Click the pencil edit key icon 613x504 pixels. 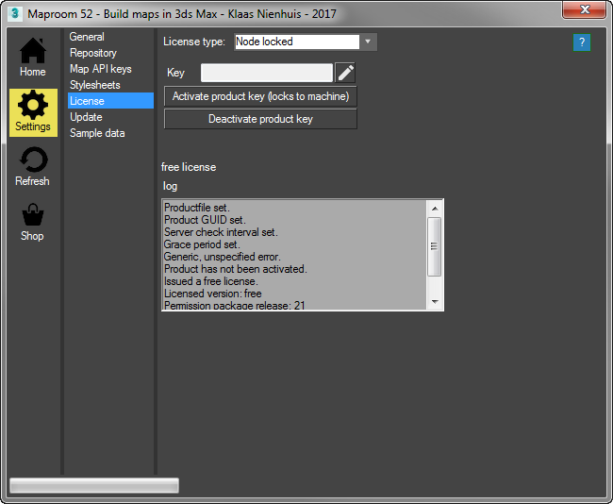click(345, 73)
